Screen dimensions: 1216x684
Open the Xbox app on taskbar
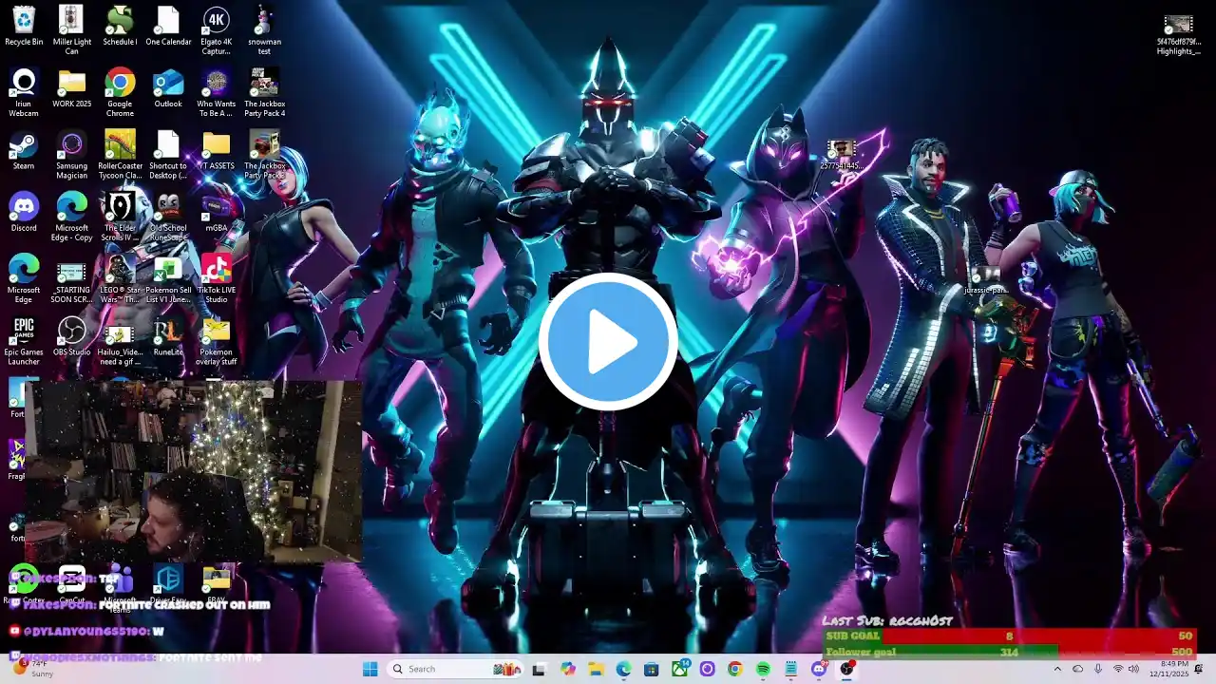679,669
